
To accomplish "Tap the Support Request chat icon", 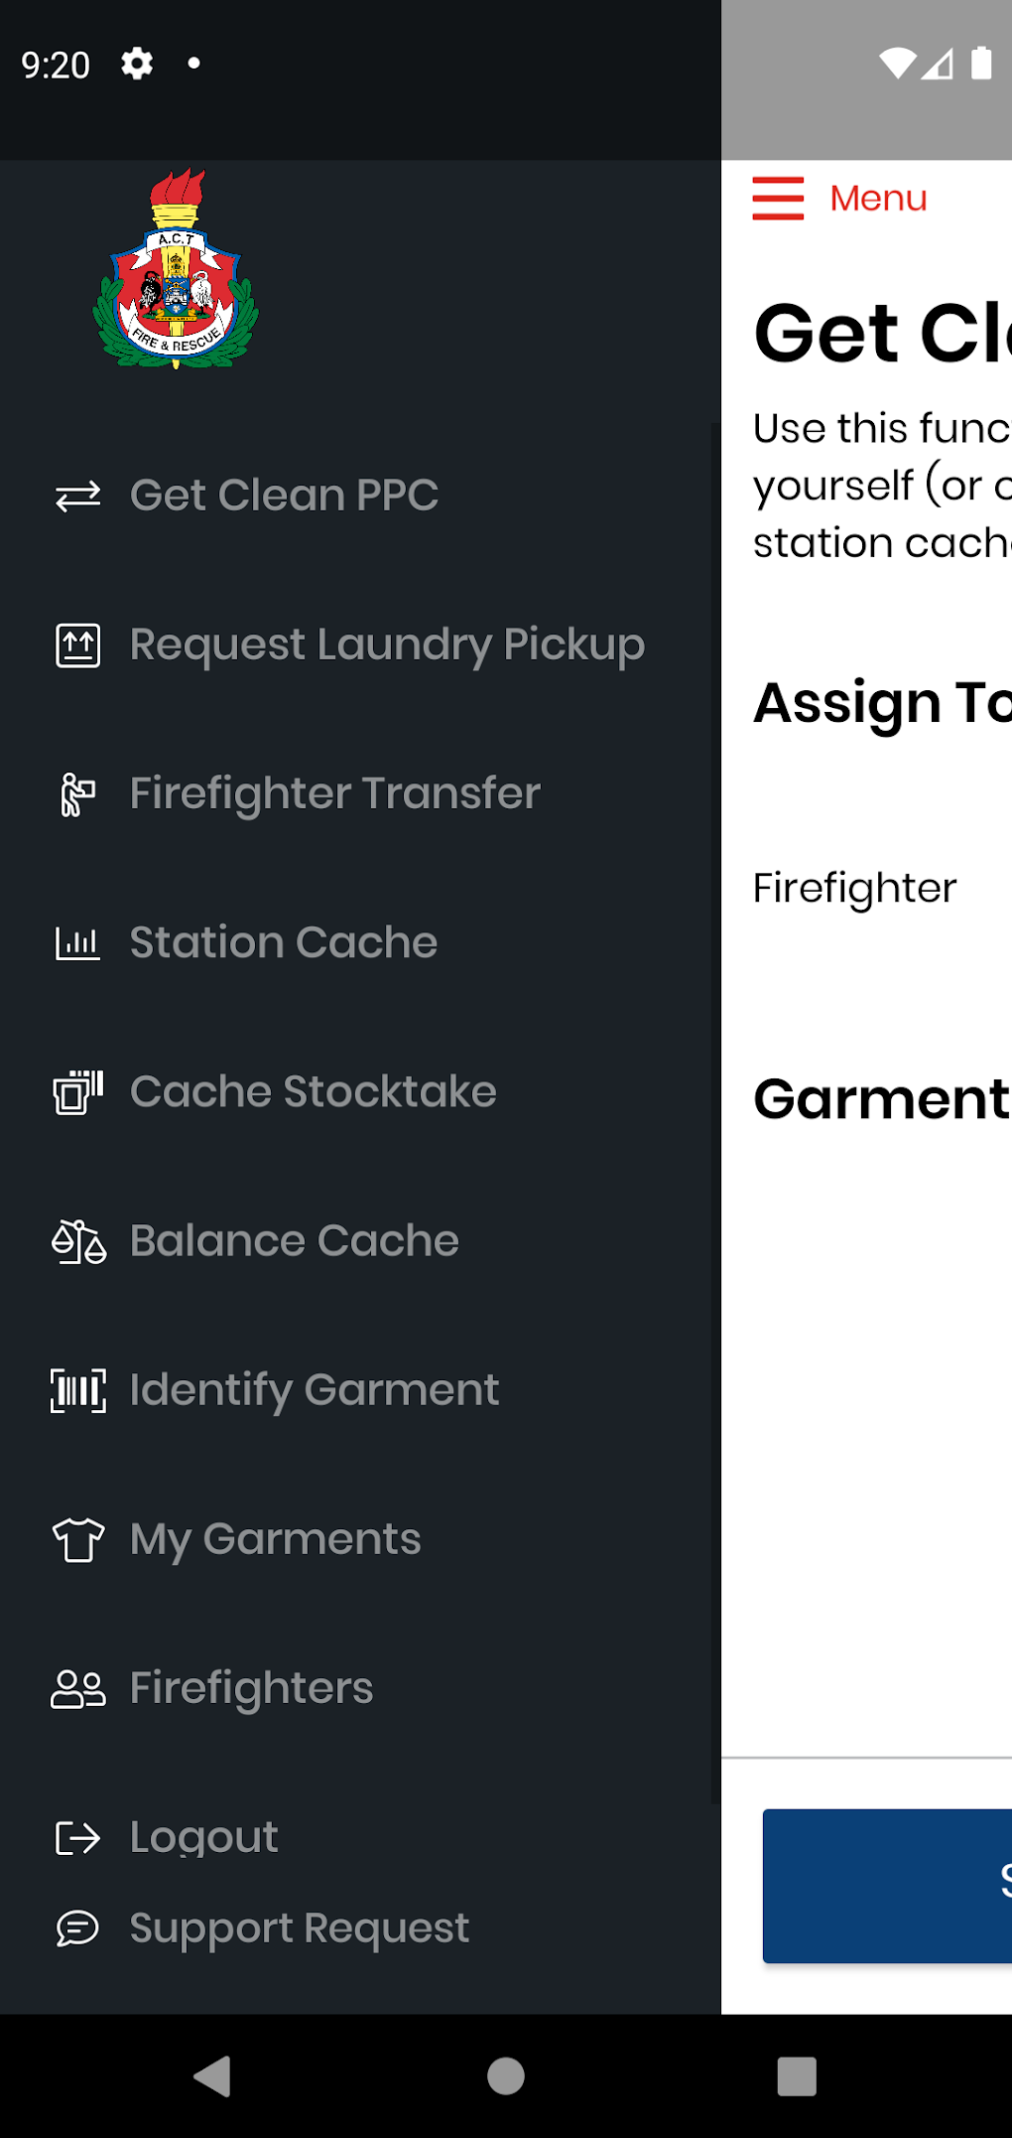I will coord(77,1928).
